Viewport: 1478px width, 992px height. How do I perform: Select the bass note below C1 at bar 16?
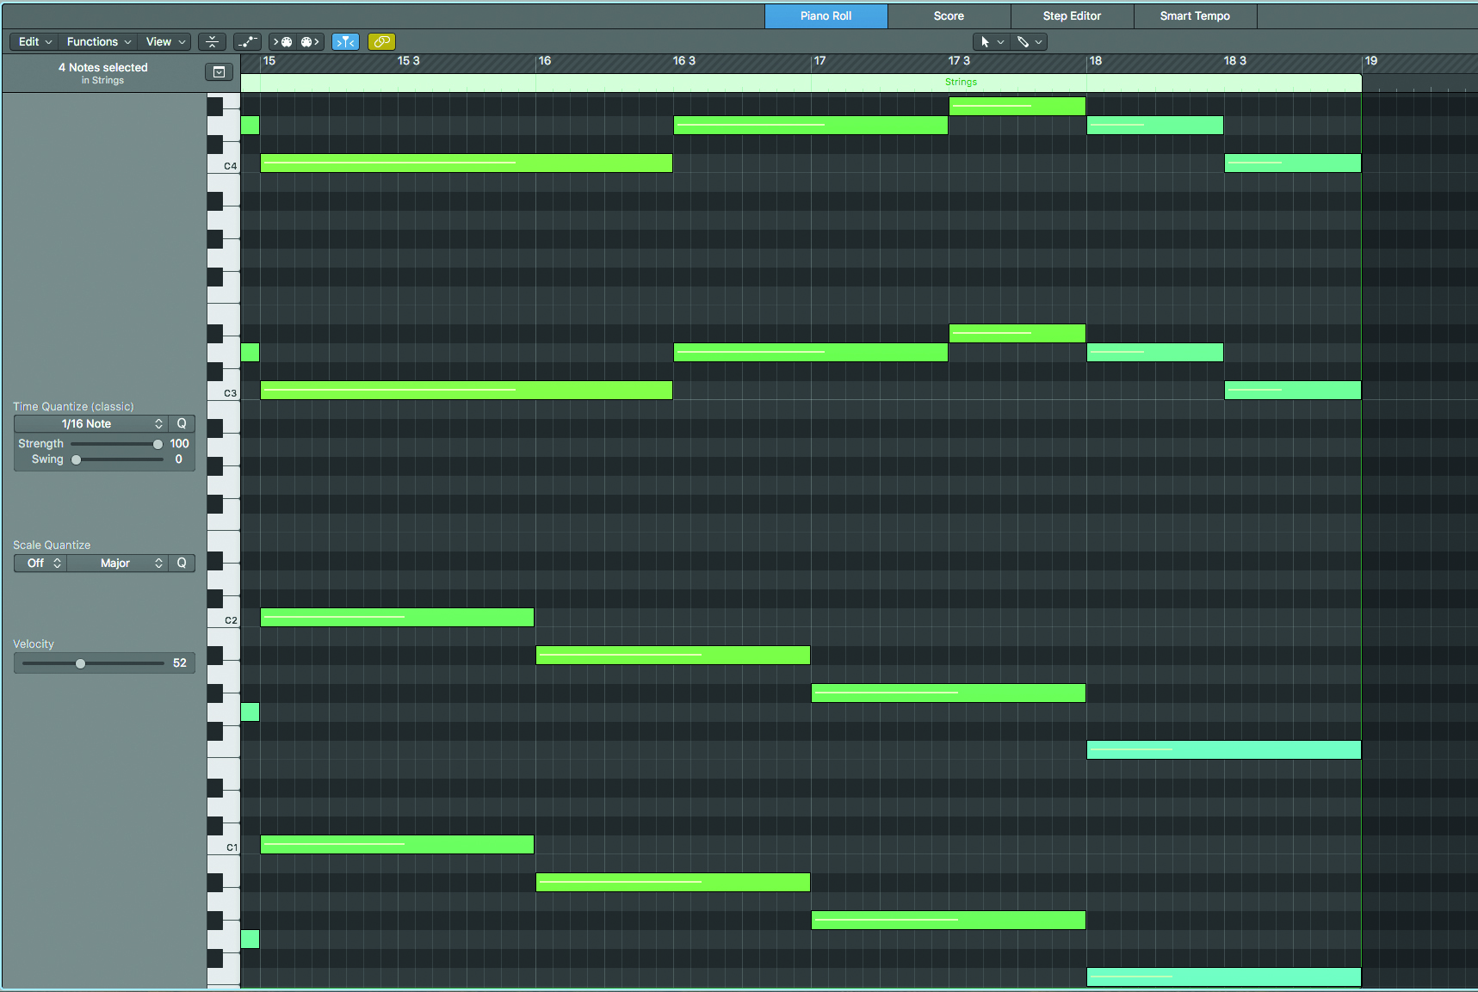(x=673, y=882)
